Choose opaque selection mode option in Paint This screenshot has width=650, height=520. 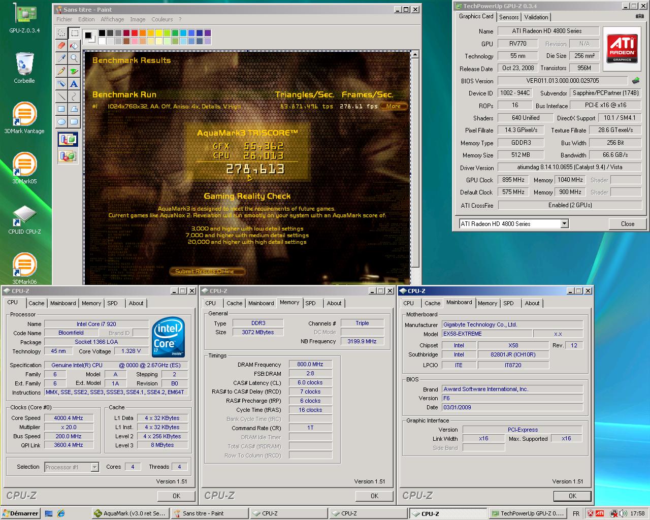tap(68, 139)
